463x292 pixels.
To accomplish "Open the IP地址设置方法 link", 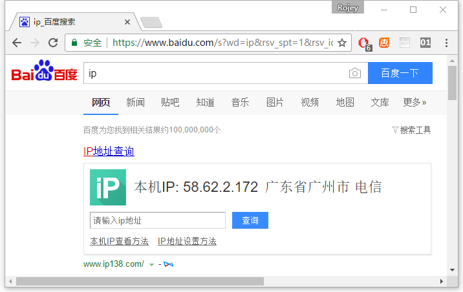I will click(187, 241).
